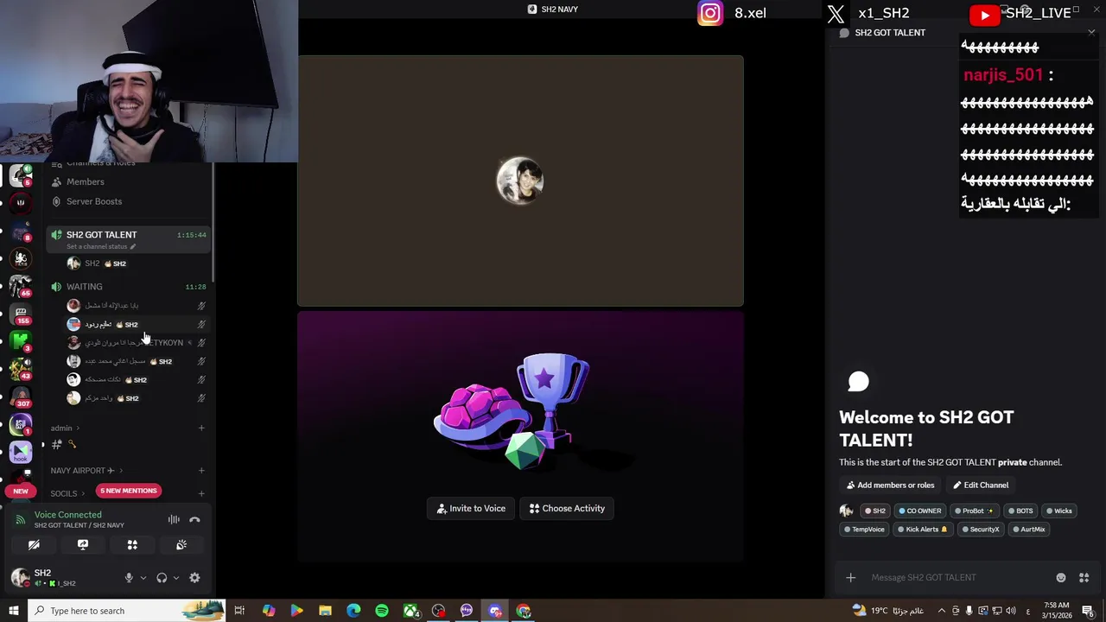Add a channel to admin category
Image resolution: width=1106 pixels, height=622 pixels.
pos(201,428)
